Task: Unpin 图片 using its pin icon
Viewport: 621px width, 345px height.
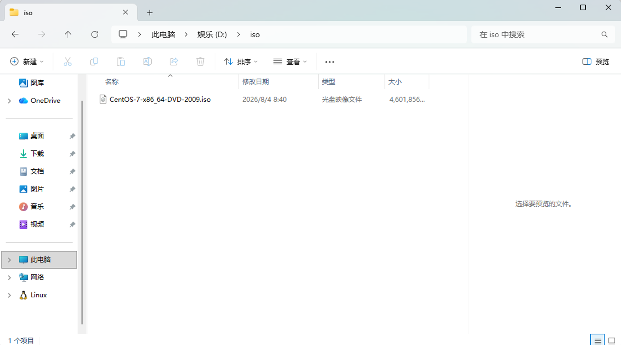Action: click(72, 189)
